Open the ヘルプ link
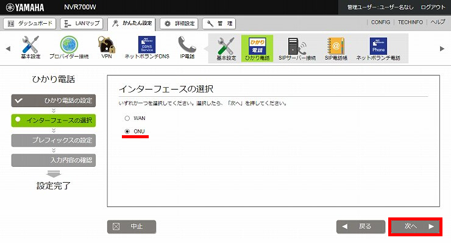The image size is (451, 243). [x=438, y=22]
